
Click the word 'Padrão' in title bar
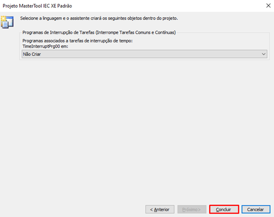(x=64, y=6)
